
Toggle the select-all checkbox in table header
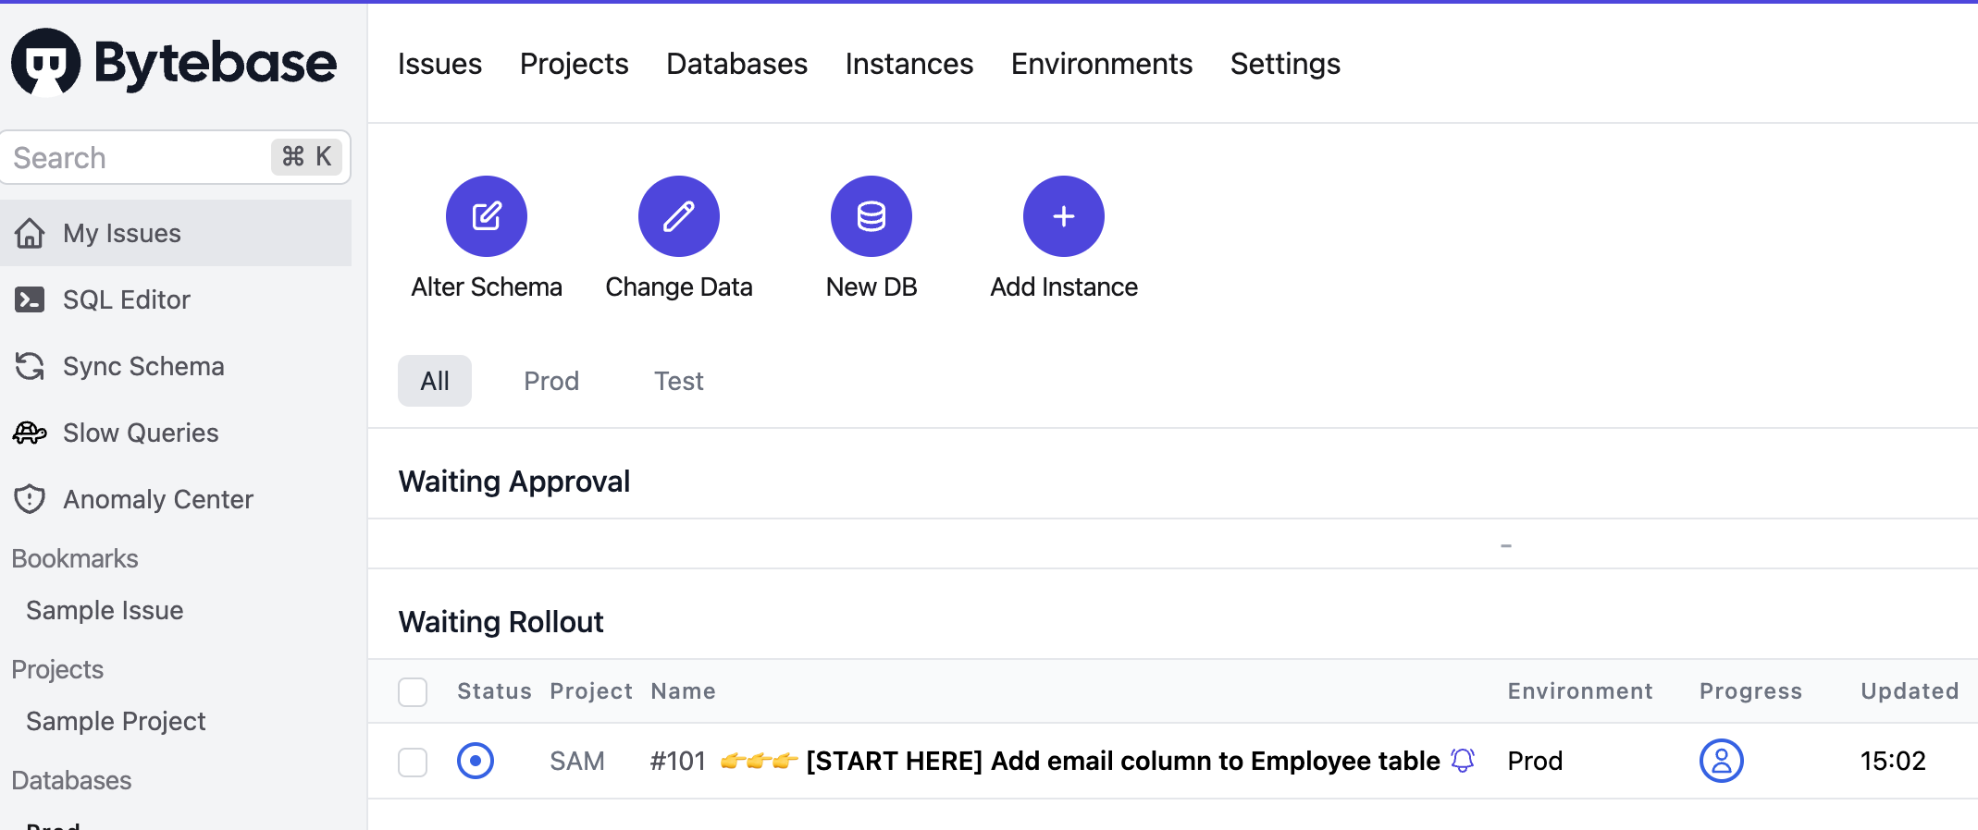[x=413, y=691]
